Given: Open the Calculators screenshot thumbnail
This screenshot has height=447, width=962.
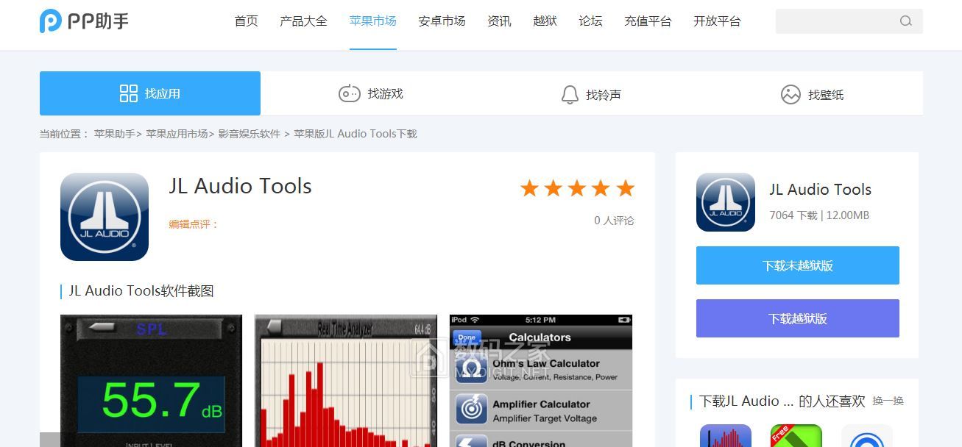Looking at the screenshot, I should (541, 381).
